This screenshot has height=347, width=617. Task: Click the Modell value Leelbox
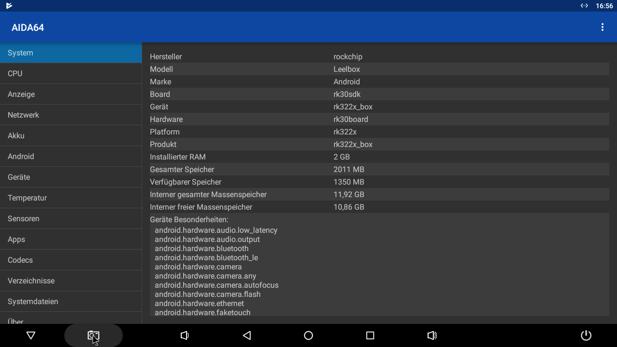tap(347, 69)
